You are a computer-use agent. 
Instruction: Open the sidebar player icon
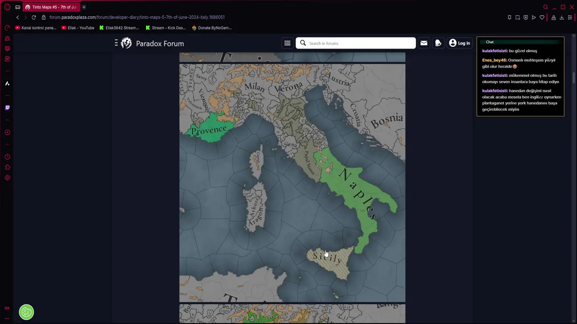click(x=7, y=132)
